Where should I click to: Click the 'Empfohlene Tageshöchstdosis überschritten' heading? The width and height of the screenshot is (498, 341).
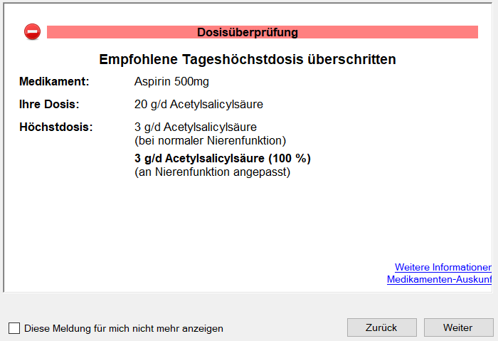coord(247,59)
